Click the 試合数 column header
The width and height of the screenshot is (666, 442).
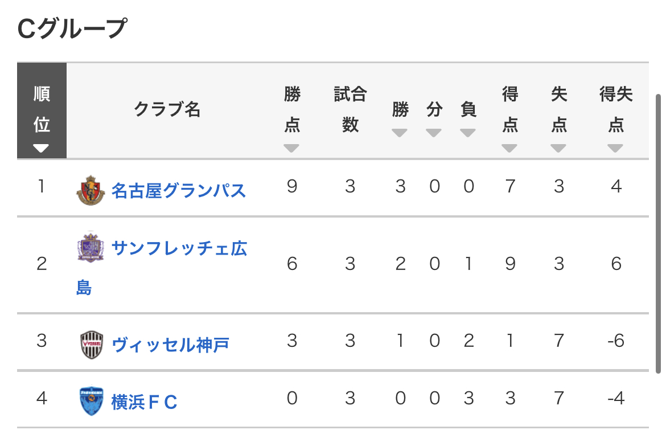351,109
